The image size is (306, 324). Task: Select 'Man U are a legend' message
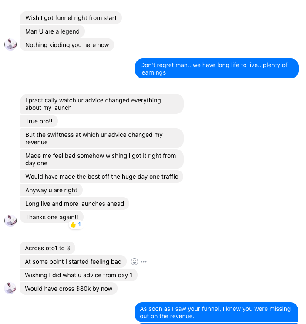52,31
